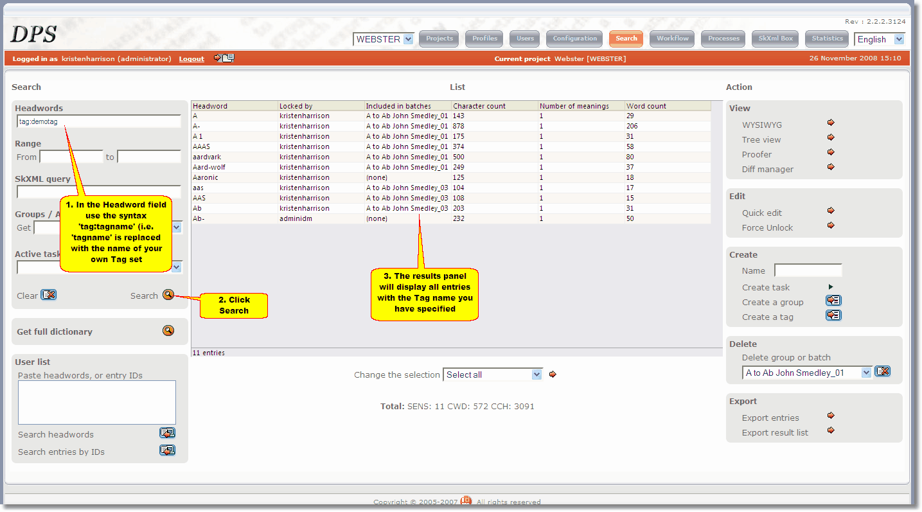Open WYSIWYG view arrow icon

tap(831, 123)
